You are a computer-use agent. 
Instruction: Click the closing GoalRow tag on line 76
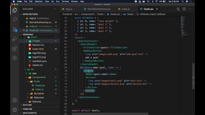click(90, 91)
